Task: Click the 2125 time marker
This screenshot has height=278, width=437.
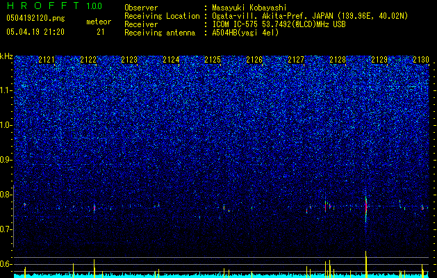Action: pos(213,60)
